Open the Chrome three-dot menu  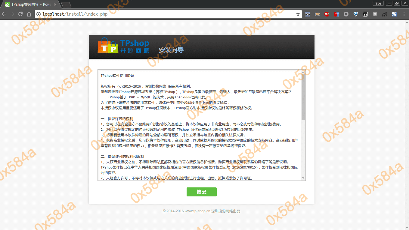(x=404, y=14)
